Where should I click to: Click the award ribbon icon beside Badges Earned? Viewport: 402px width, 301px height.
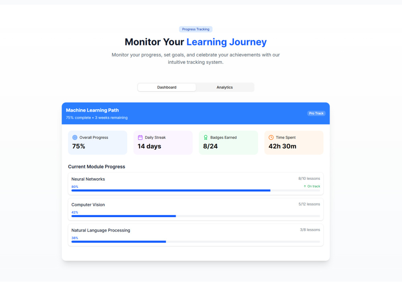[x=205, y=137]
